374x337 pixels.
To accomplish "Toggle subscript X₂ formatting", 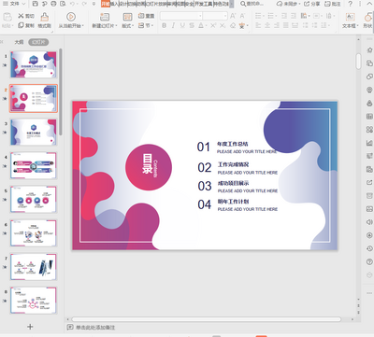I will coord(223,25).
